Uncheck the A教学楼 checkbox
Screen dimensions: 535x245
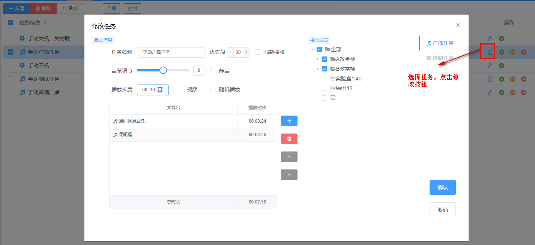(x=325, y=59)
